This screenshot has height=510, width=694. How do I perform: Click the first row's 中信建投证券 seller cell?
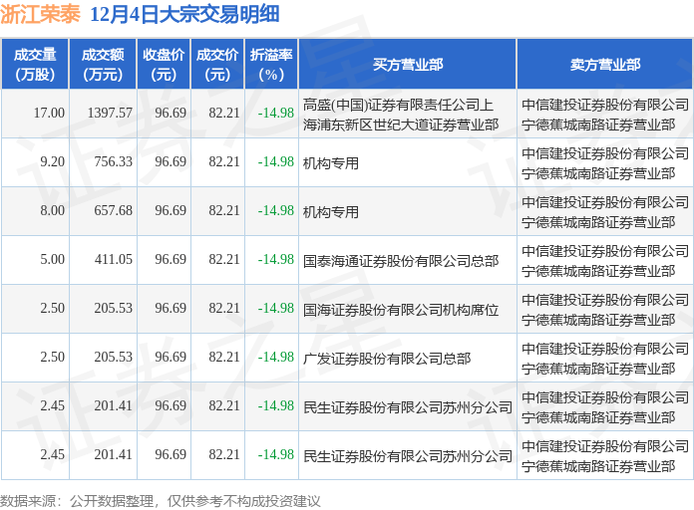click(604, 115)
